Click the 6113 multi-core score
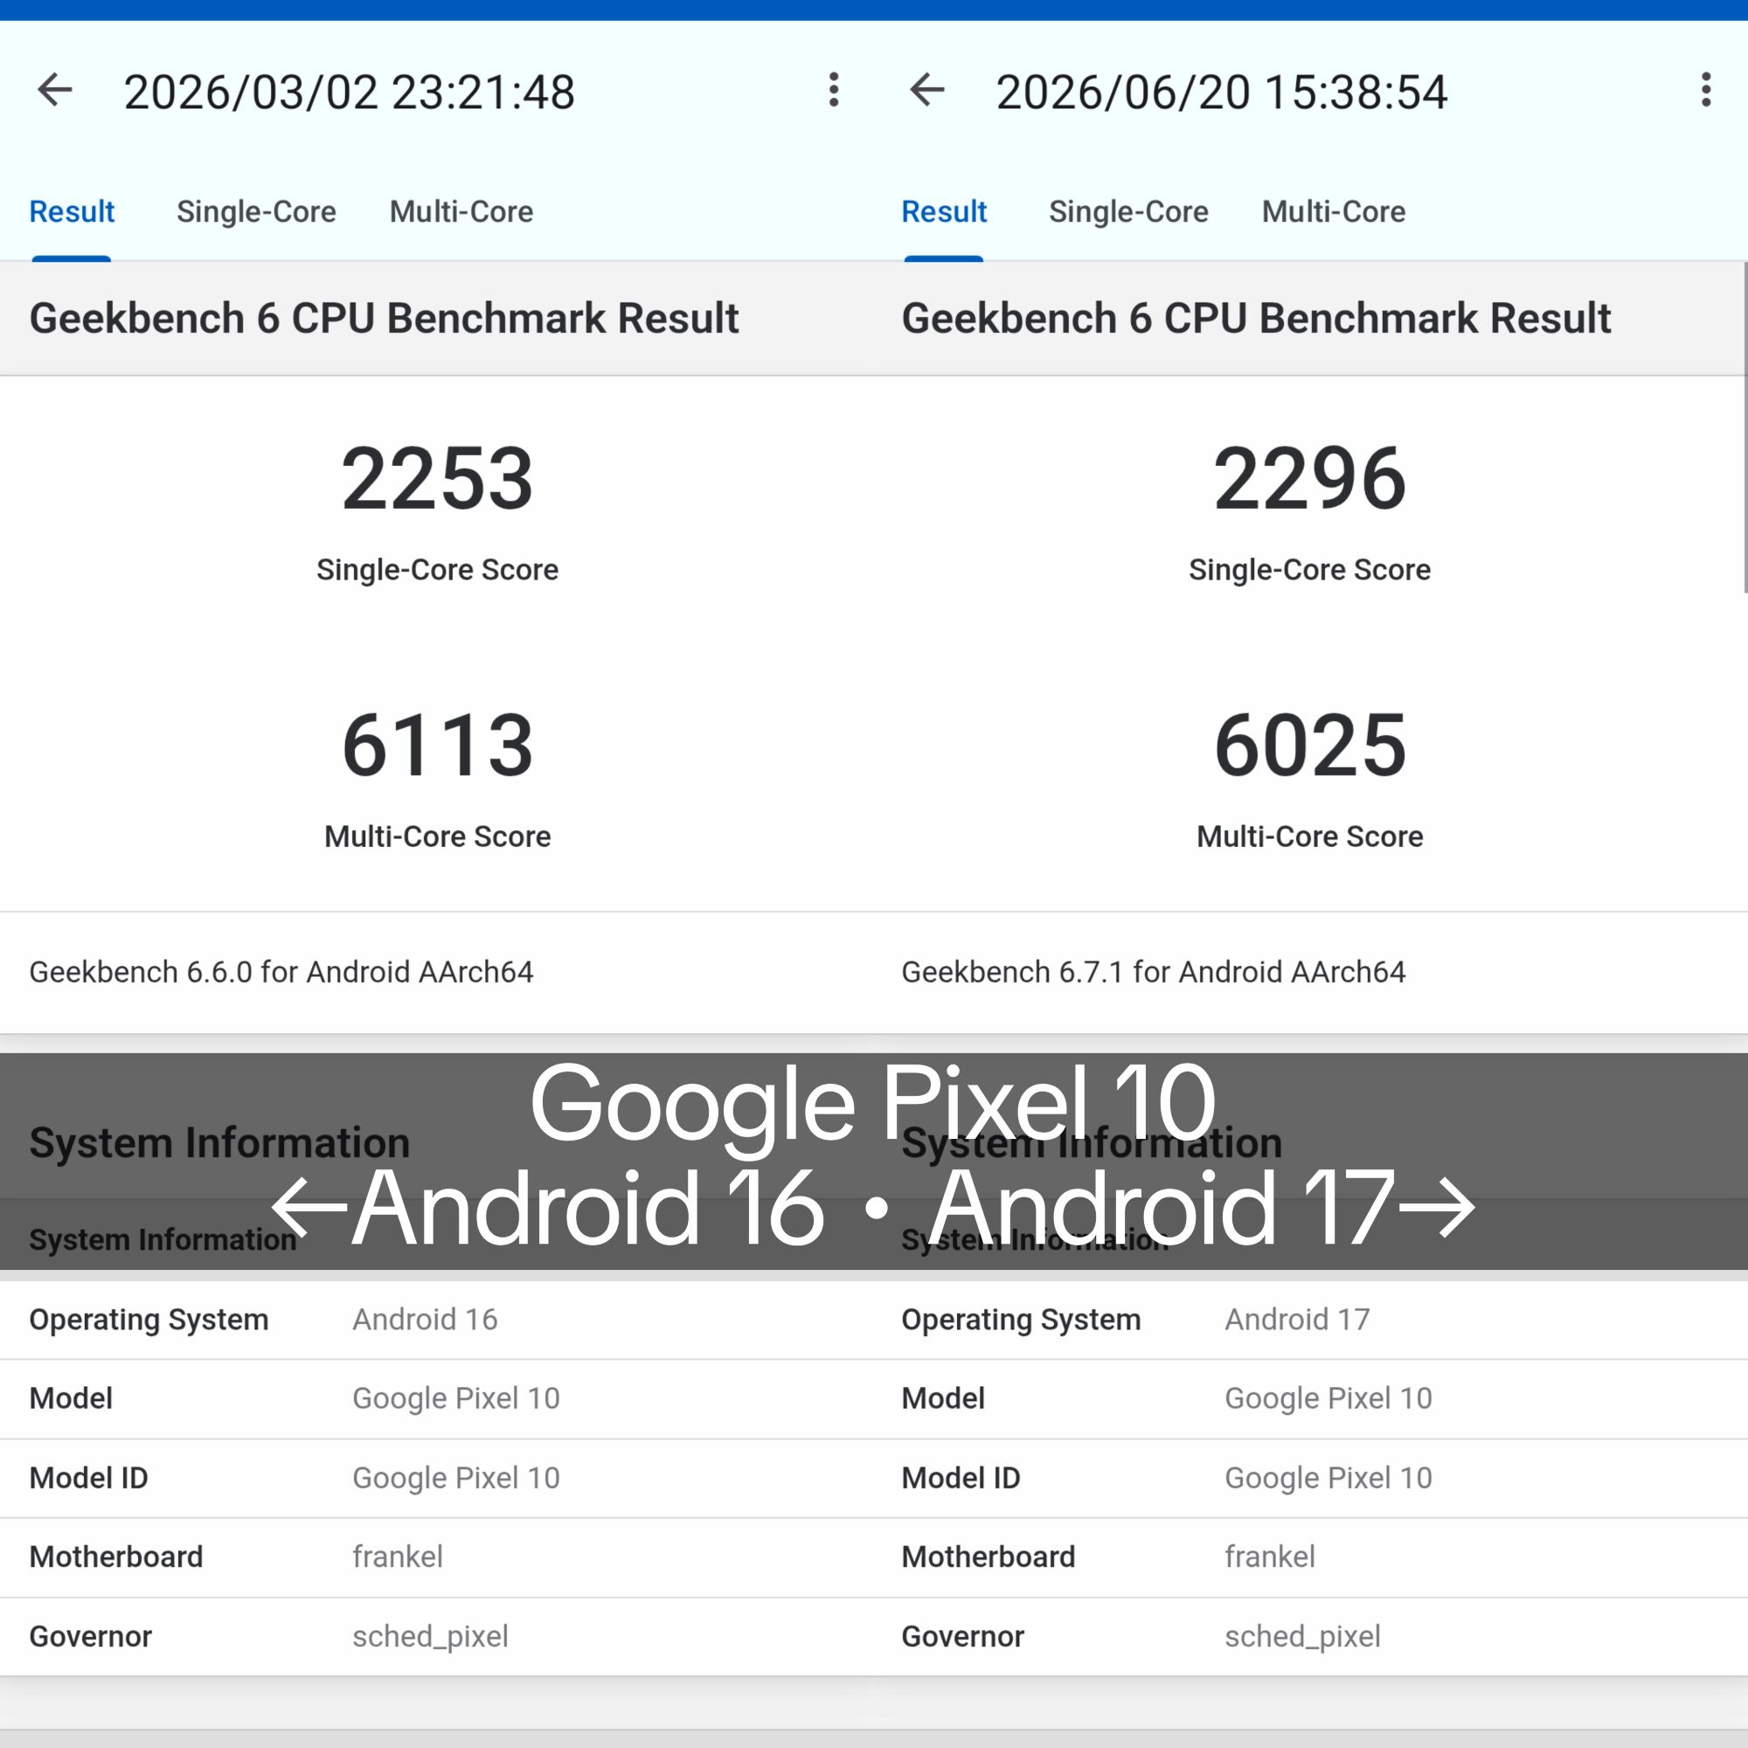This screenshot has height=1748, width=1748. (437, 746)
